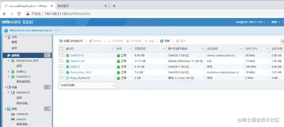Click the iKuai_RouterOS VM icon in table

click(67, 78)
